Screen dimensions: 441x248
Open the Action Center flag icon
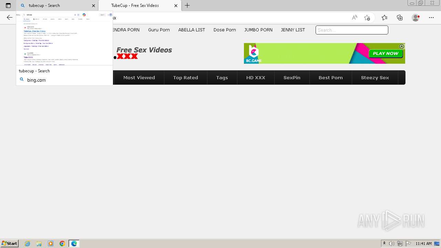click(408, 244)
